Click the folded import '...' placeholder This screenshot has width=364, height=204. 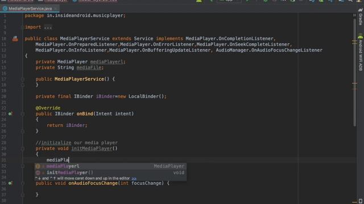[48, 27]
